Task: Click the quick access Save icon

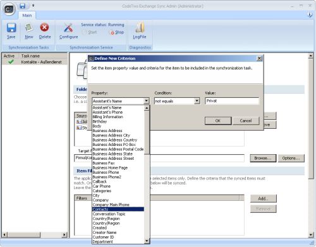Action: point(22,6)
